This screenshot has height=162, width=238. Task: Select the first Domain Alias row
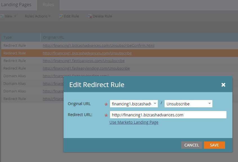[15, 76]
